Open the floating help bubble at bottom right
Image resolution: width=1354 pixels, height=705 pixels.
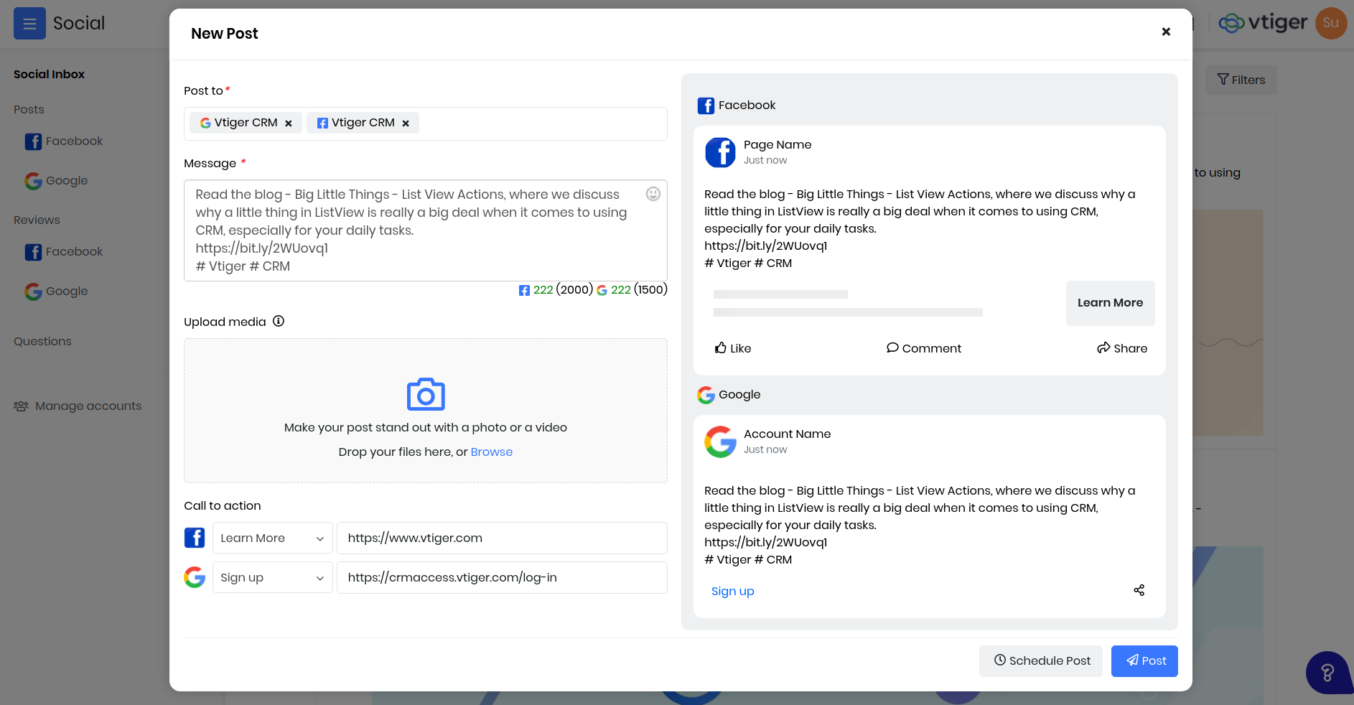click(1329, 673)
